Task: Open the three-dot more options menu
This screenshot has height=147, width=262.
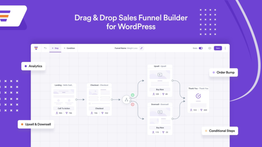Action: click(225, 48)
